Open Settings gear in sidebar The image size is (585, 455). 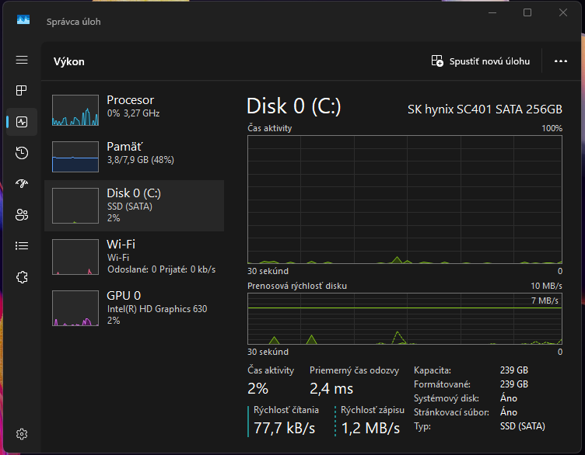22,434
